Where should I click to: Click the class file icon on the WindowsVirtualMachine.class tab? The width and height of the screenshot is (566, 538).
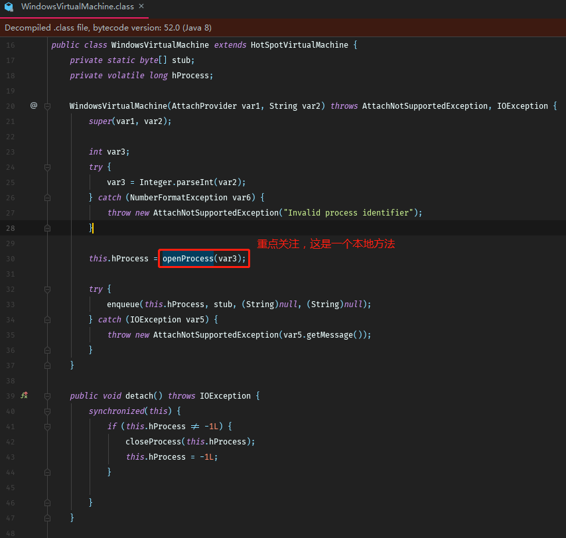9,7
